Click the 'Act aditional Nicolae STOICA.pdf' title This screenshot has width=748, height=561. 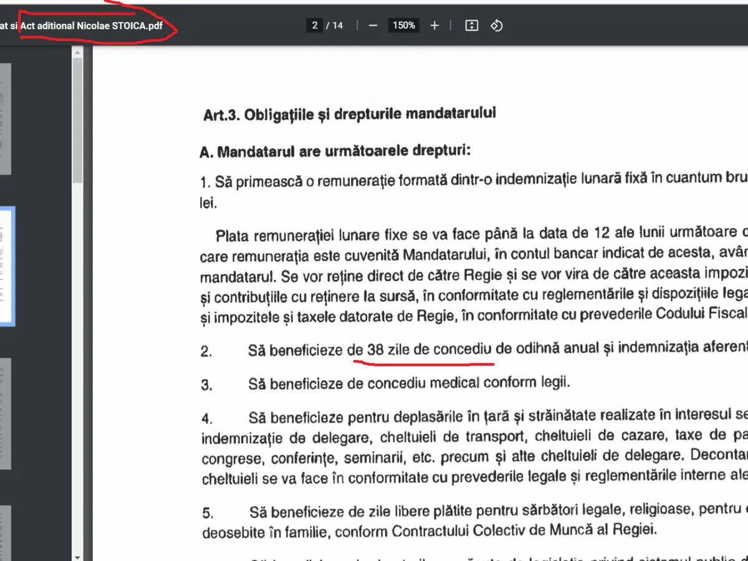coord(96,26)
